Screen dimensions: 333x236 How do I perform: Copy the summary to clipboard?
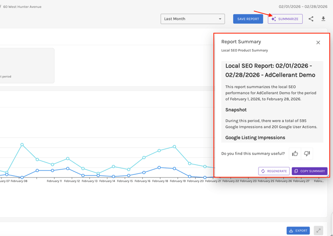(x=309, y=171)
